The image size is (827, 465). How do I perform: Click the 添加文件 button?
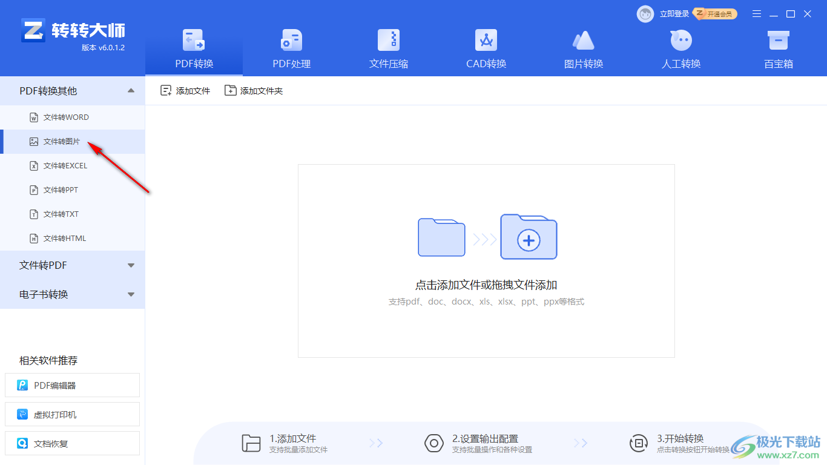pyautogui.click(x=185, y=91)
